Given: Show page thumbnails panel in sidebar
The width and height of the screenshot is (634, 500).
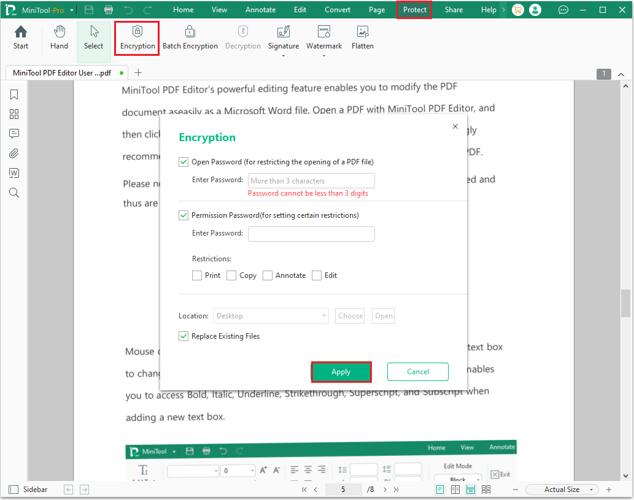Looking at the screenshot, I should coord(14,114).
